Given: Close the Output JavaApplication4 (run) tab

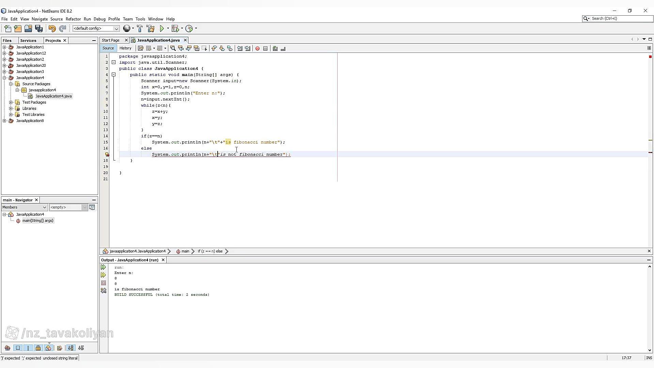Looking at the screenshot, I should point(163,260).
